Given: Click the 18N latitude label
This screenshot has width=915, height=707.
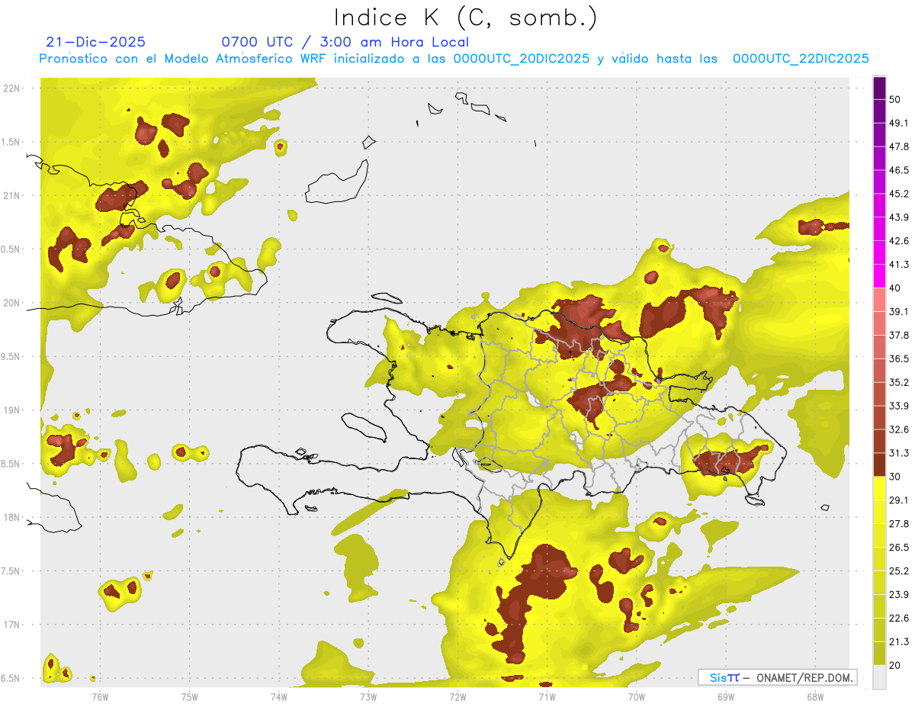Looking at the screenshot, I should 13,517.
